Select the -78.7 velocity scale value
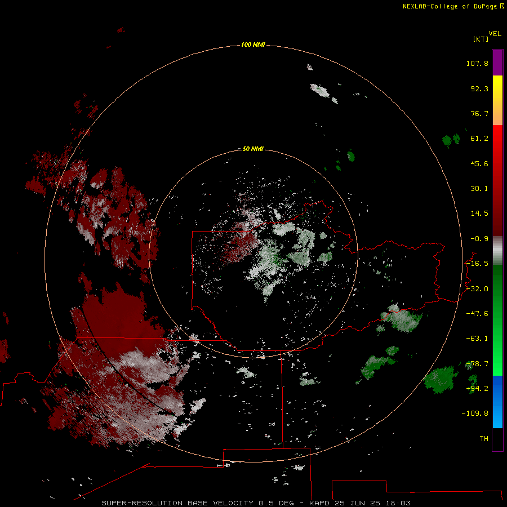507x507 pixels. [477, 364]
